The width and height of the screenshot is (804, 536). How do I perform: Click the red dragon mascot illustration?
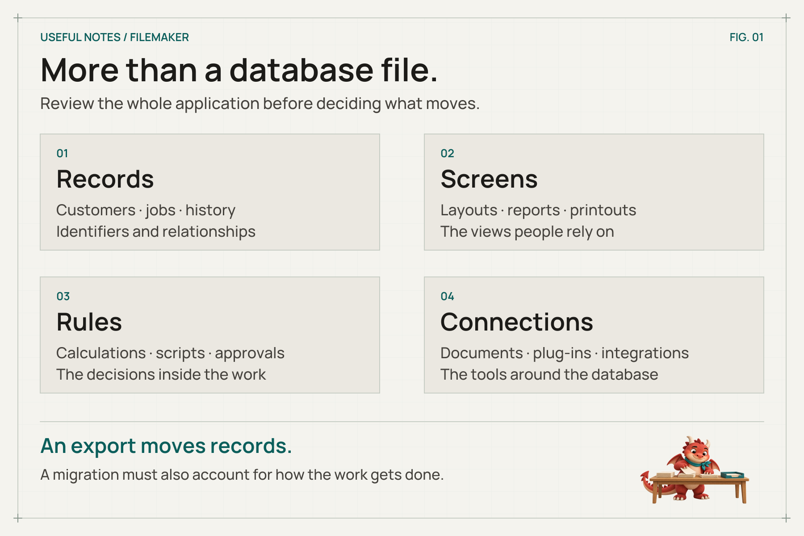point(695,470)
